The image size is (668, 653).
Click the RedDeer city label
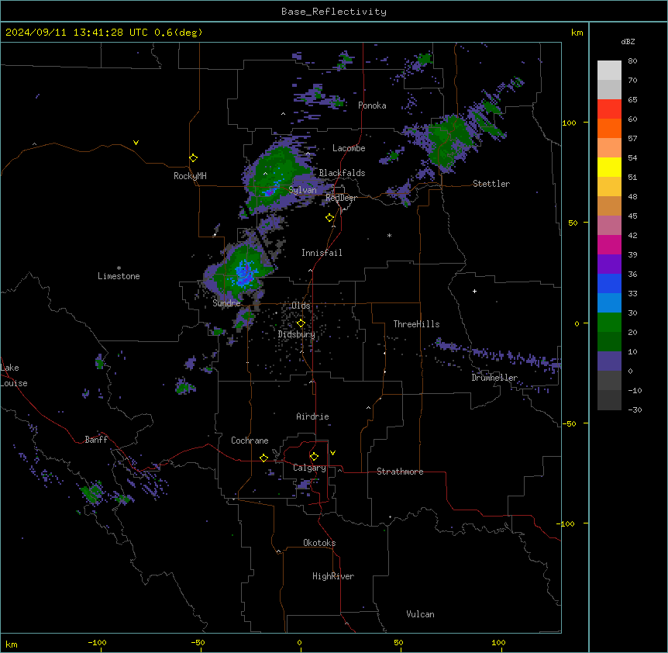341,198
